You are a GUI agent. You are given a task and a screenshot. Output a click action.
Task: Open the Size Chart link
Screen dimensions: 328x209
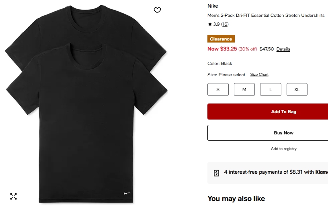click(259, 75)
